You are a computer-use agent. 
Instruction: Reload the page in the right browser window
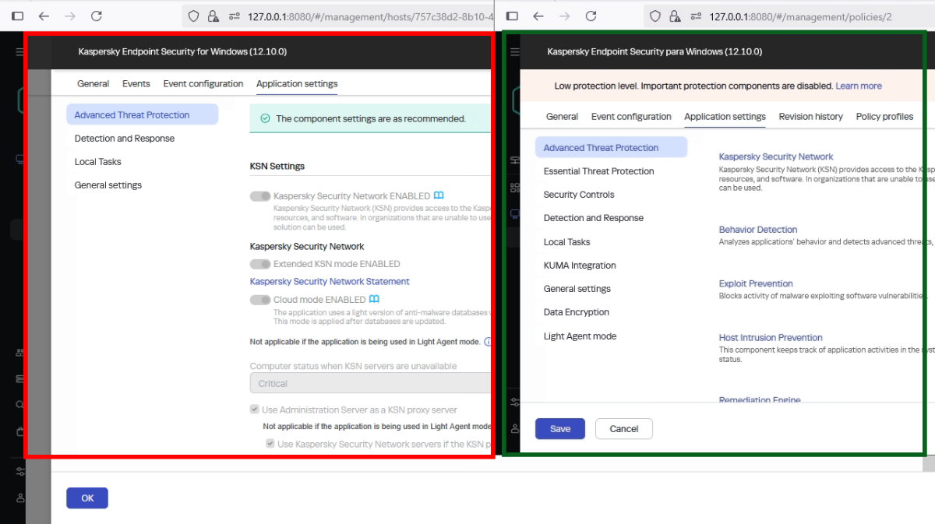coord(591,16)
